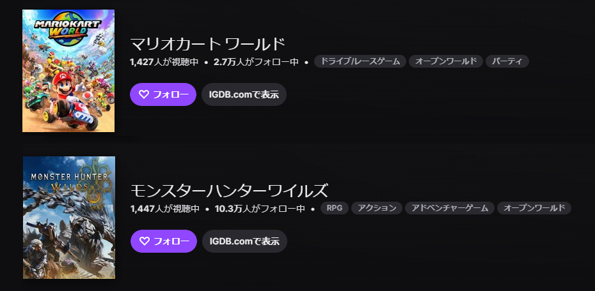
Task: Open the Monster Hunter Wilds box art
Action: click(x=68, y=218)
